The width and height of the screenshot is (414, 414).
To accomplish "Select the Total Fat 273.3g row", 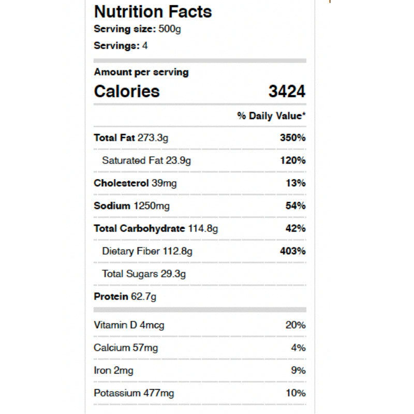I will (131, 138).
